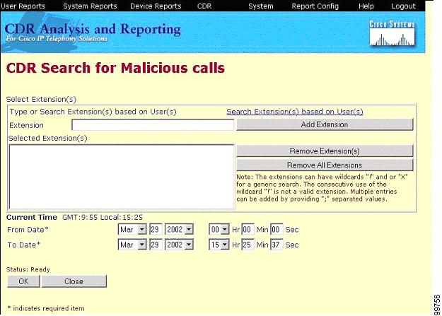Click the Close button
This screenshot has width=442, height=316.
(x=74, y=281)
